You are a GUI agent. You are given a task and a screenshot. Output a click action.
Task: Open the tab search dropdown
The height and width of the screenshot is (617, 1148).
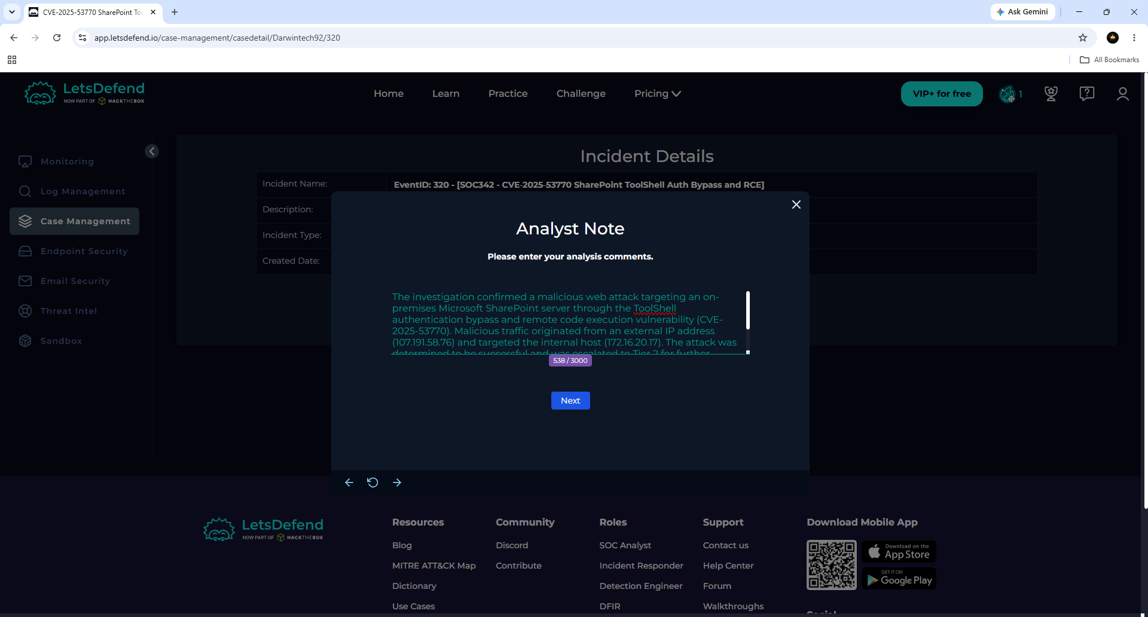(x=12, y=12)
